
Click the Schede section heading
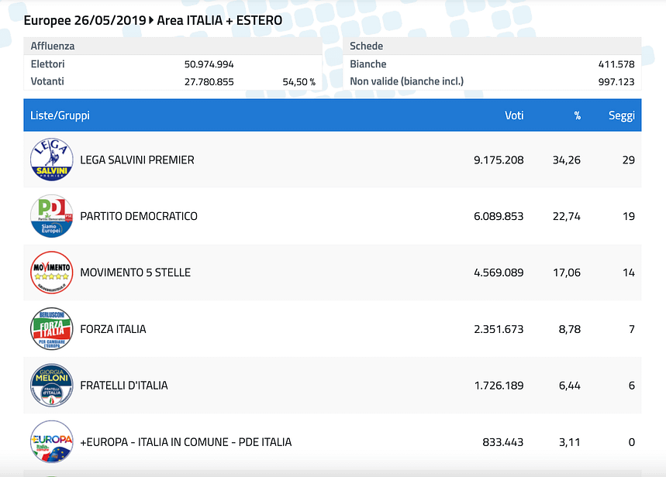(367, 46)
